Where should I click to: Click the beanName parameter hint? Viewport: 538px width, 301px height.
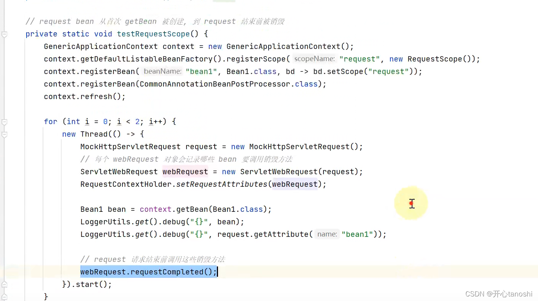click(x=162, y=71)
